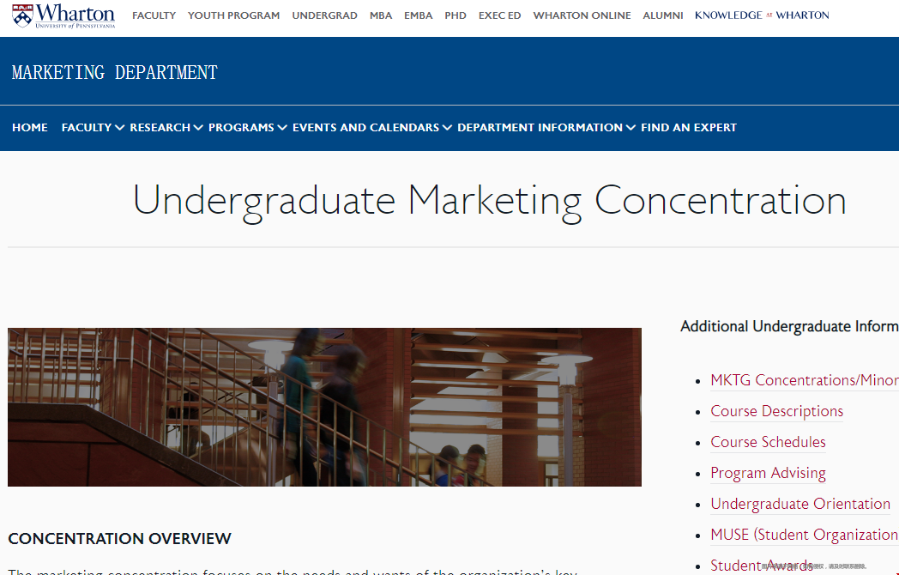Open the RESEARCH menu
Viewport: 899px width, 575px height.
coord(160,127)
